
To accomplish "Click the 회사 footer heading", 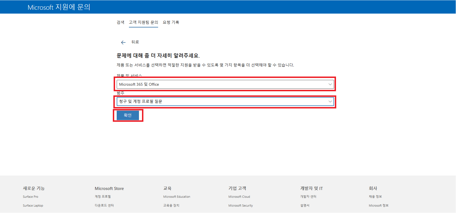I will [373, 188].
